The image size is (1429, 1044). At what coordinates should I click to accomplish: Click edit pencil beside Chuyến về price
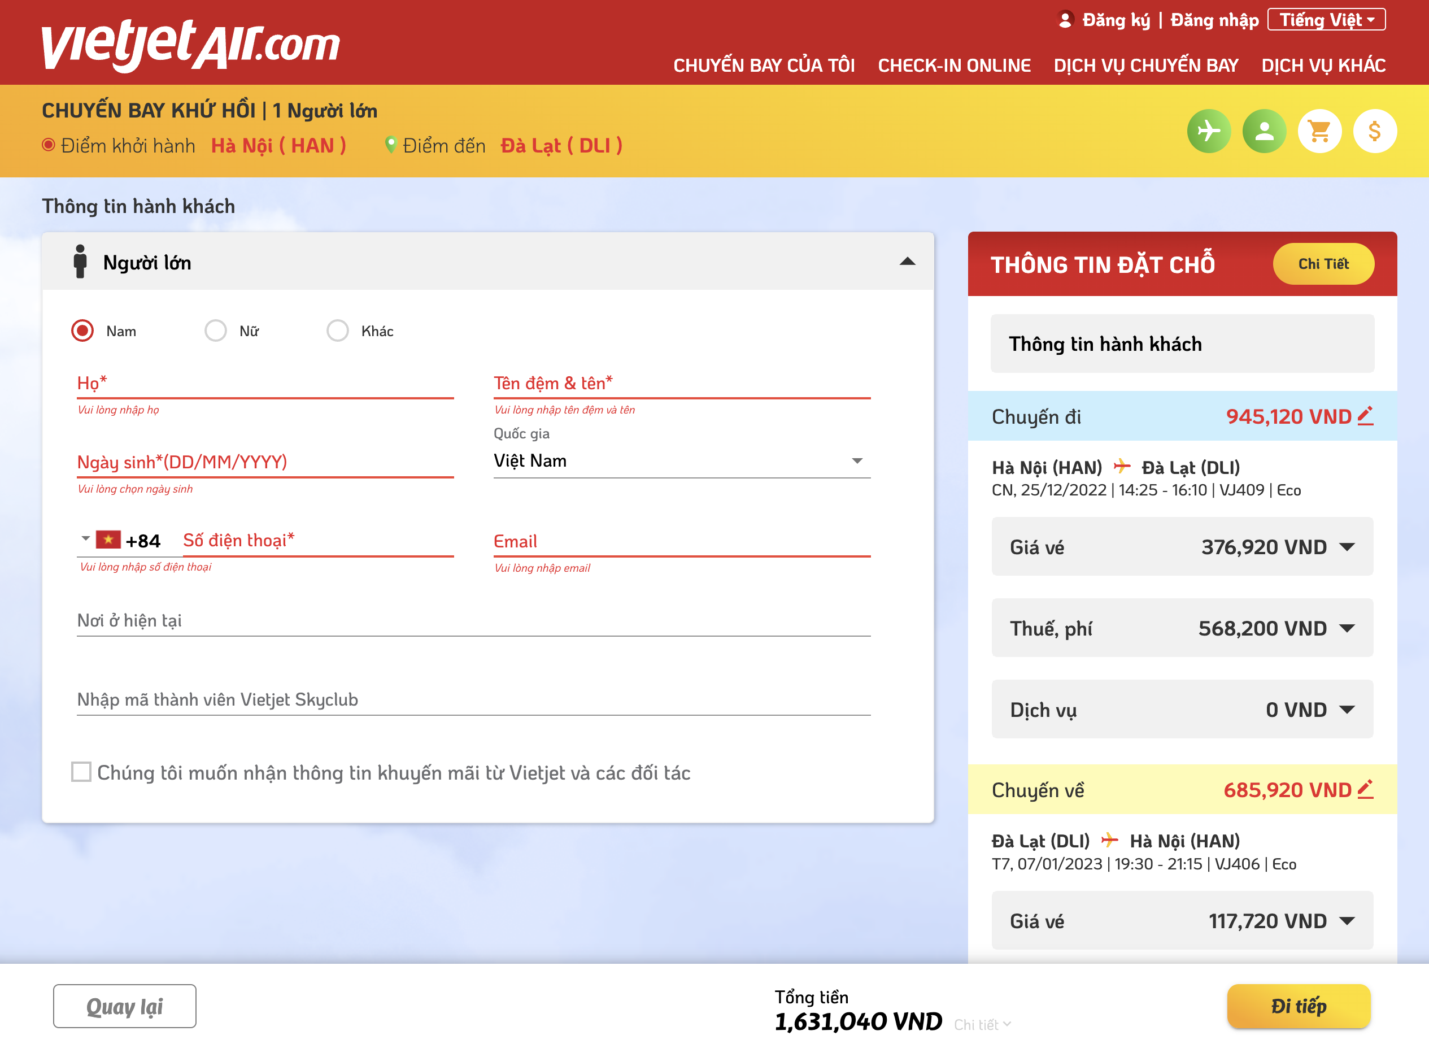pos(1365,789)
